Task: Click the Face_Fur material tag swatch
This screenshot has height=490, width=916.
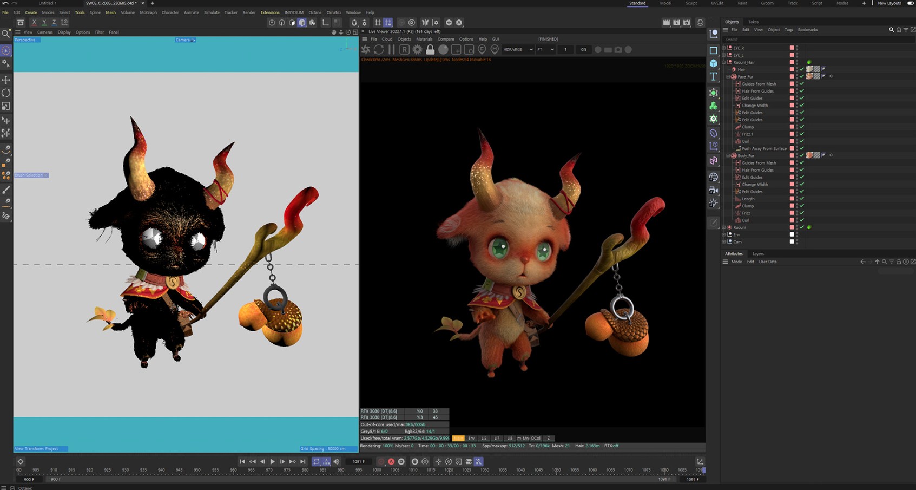Action: pos(809,76)
